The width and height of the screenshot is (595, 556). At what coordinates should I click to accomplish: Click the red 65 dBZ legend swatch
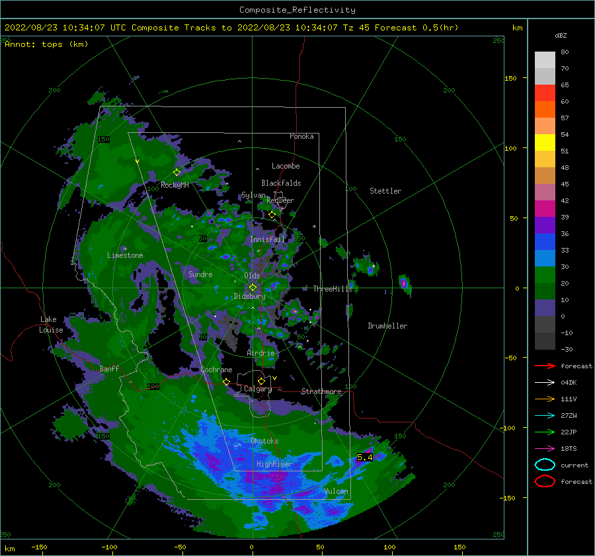coord(545,93)
